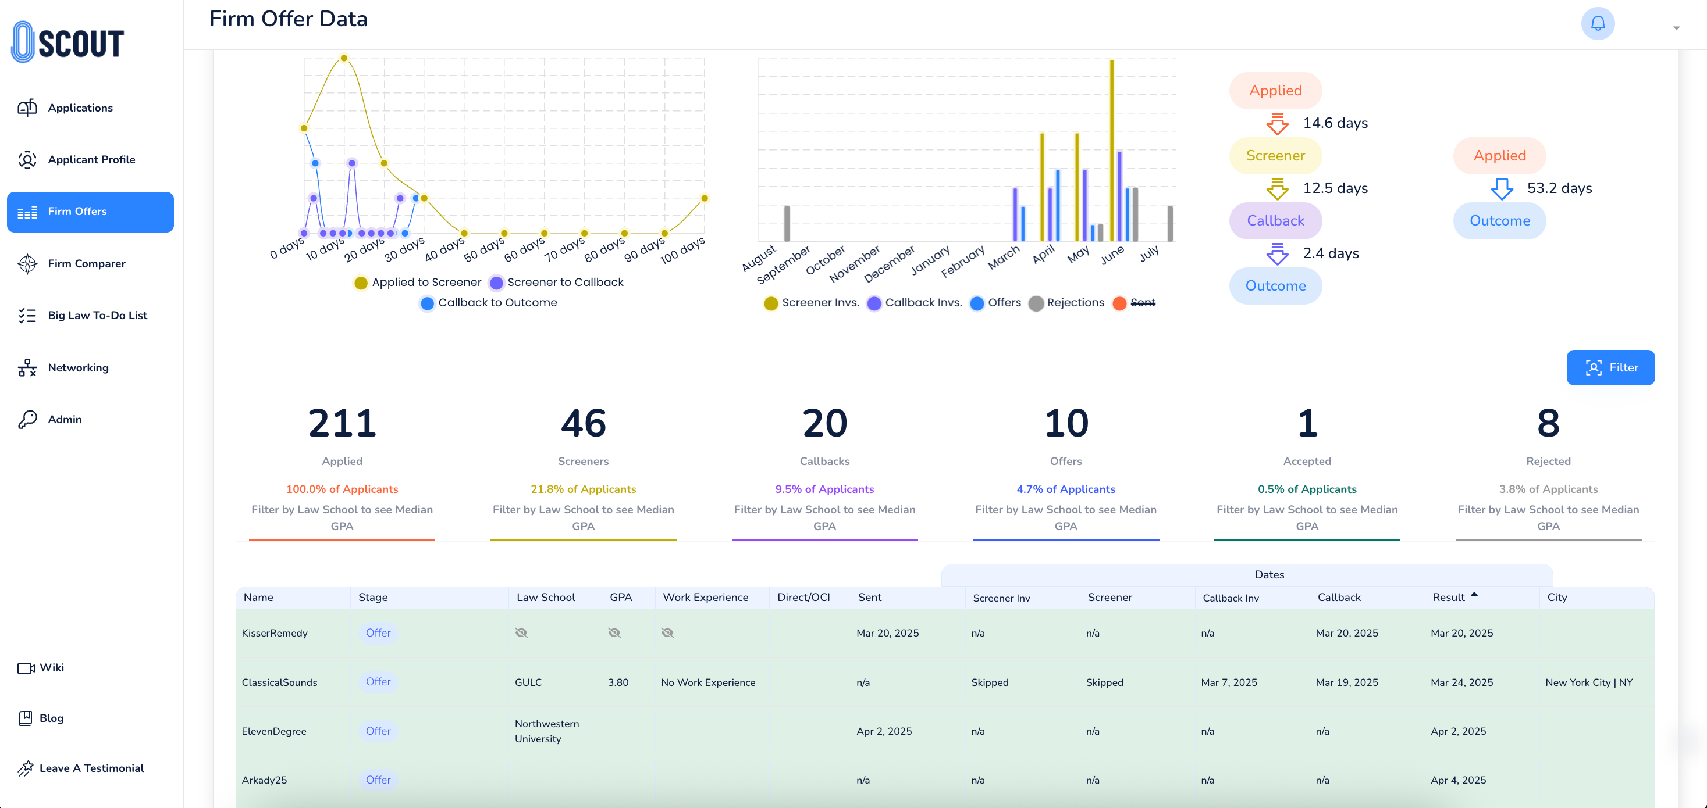The height and width of the screenshot is (808, 1707).
Task: Click the notification bell icon
Action: point(1597,24)
